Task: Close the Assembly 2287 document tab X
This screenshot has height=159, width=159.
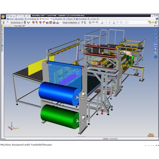Action: 157,26
